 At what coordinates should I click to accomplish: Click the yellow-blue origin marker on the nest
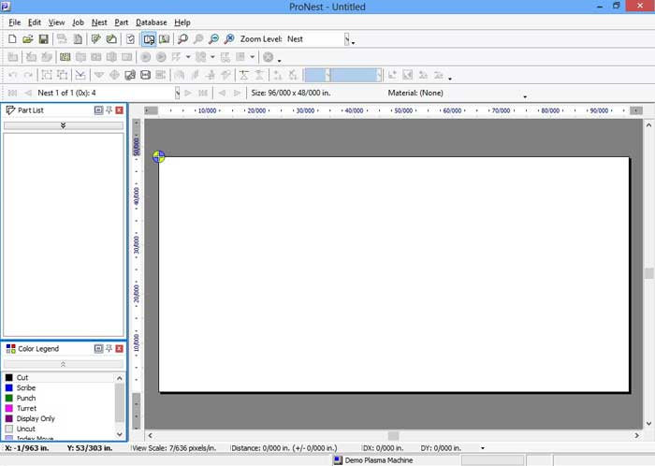pos(159,156)
